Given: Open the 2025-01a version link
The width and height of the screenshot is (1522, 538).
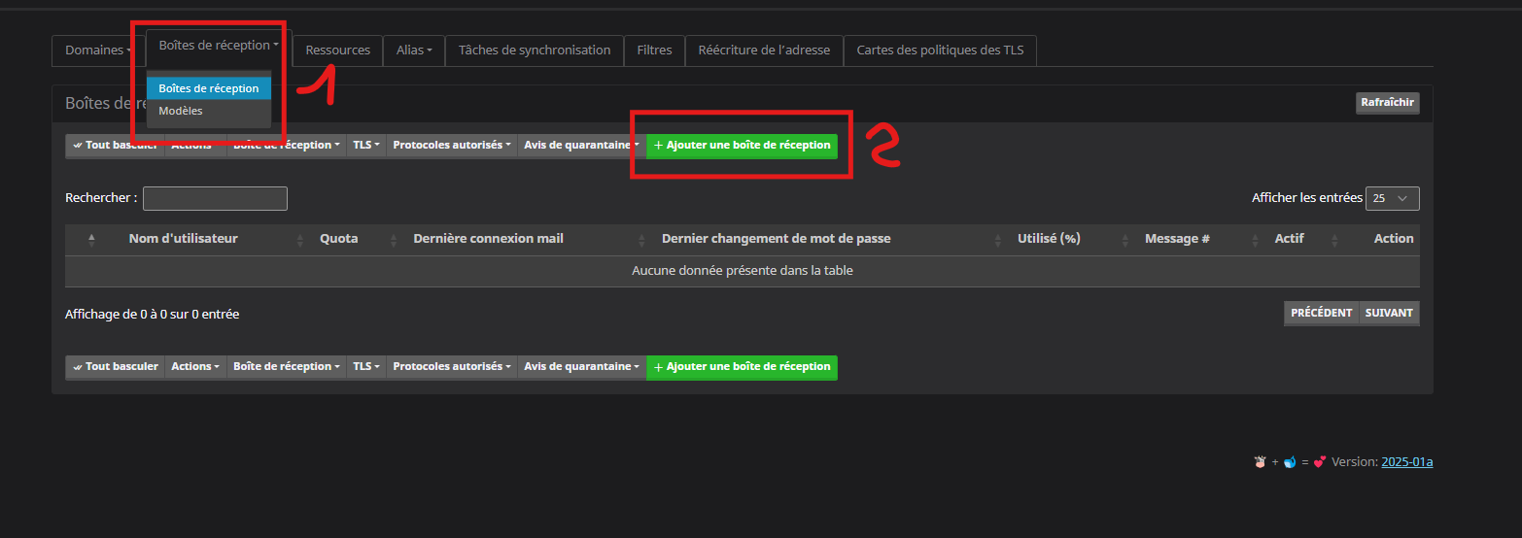Looking at the screenshot, I should [x=1406, y=462].
